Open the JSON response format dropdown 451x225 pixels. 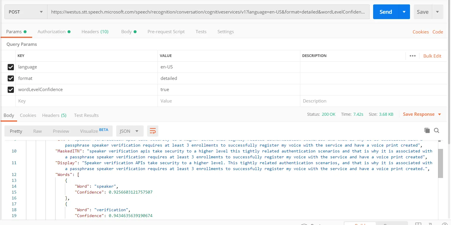pos(130,131)
